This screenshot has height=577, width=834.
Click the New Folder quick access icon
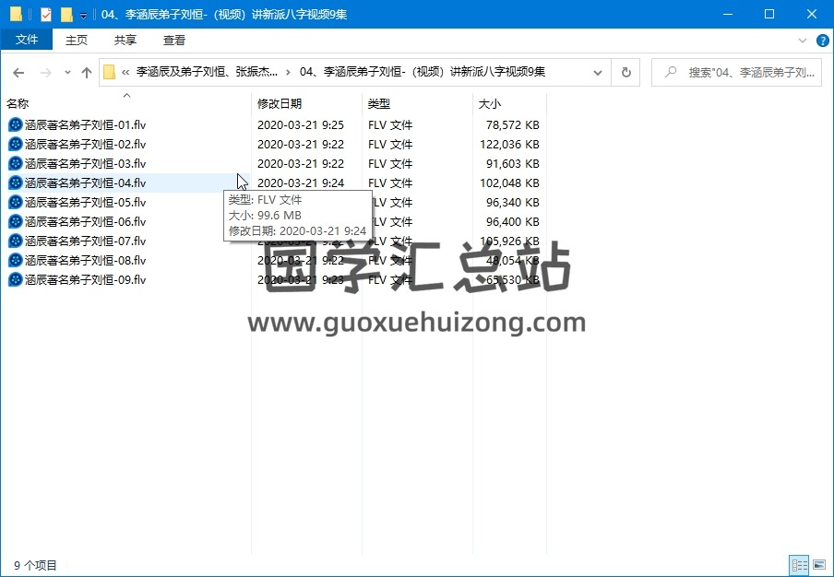(66, 15)
